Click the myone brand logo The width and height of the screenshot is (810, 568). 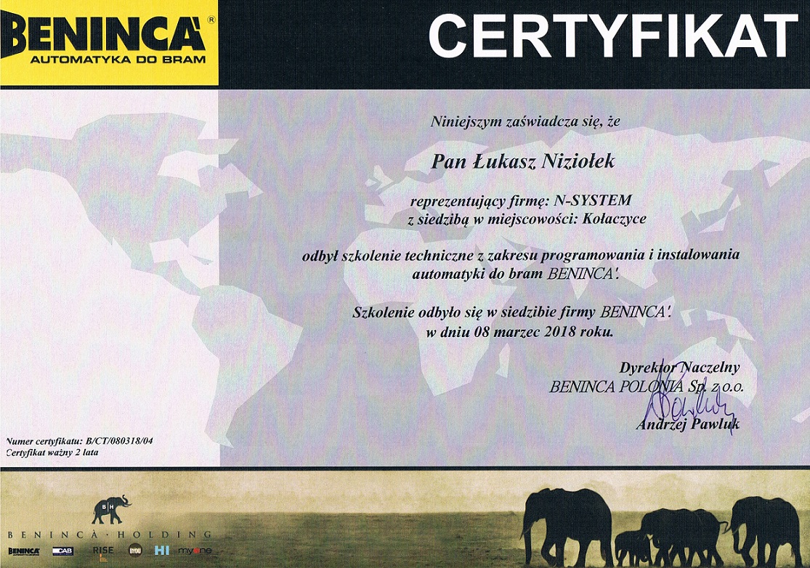tap(195, 551)
